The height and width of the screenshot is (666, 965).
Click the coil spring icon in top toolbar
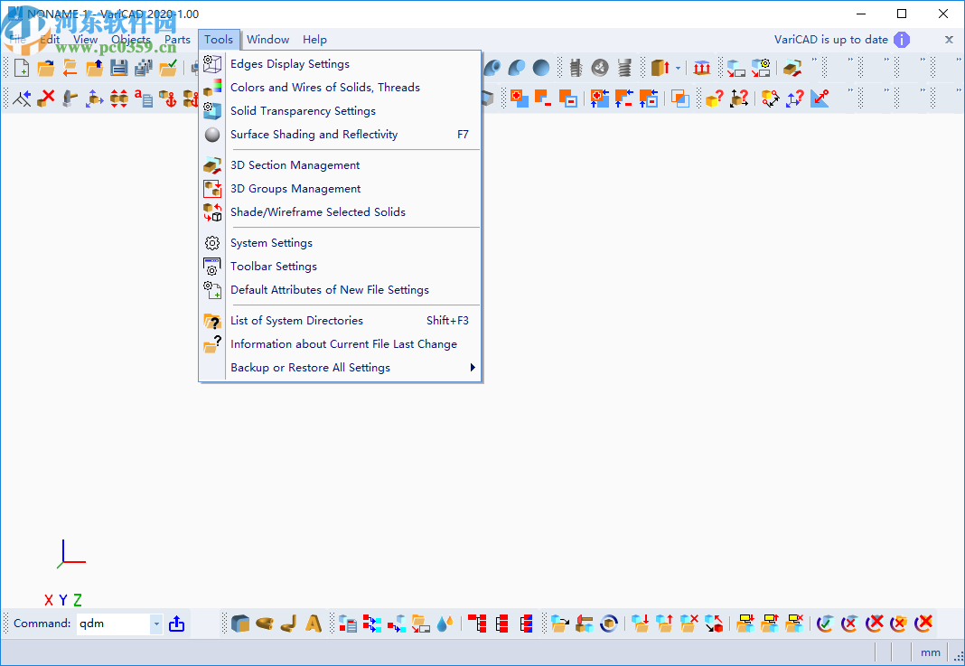(624, 68)
